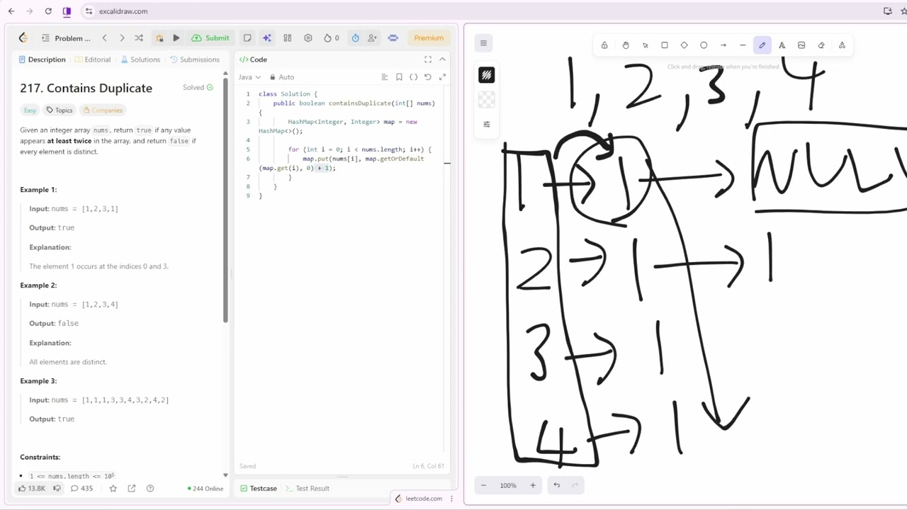The height and width of the screenshot is (510, 907).
Task: Open the AI sparkle assistant
Action: 266,38
